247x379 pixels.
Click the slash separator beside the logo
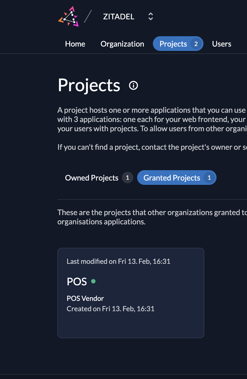pos(88,17)
